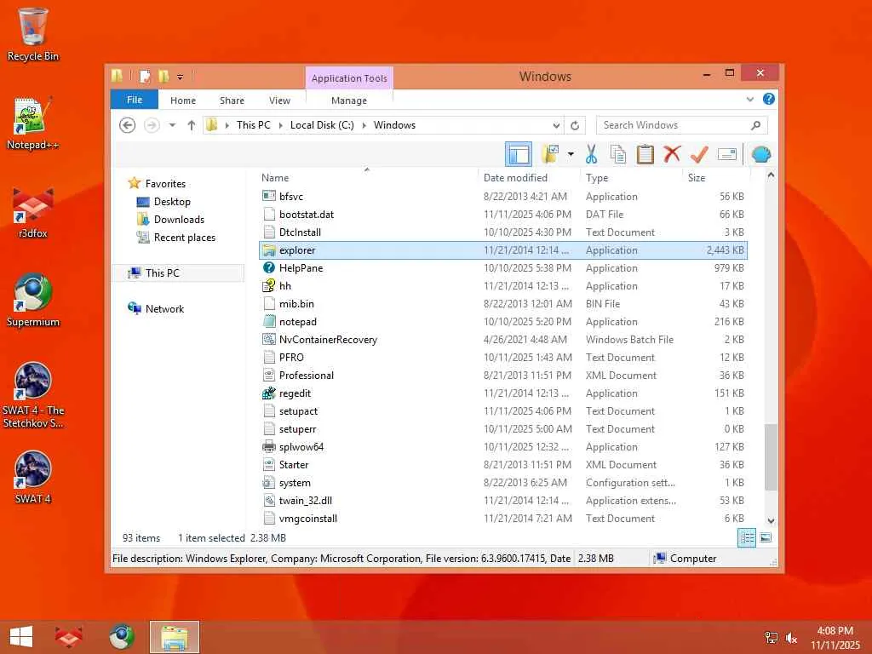Click the Paste clipboard toolbar icon

point(645,154)
